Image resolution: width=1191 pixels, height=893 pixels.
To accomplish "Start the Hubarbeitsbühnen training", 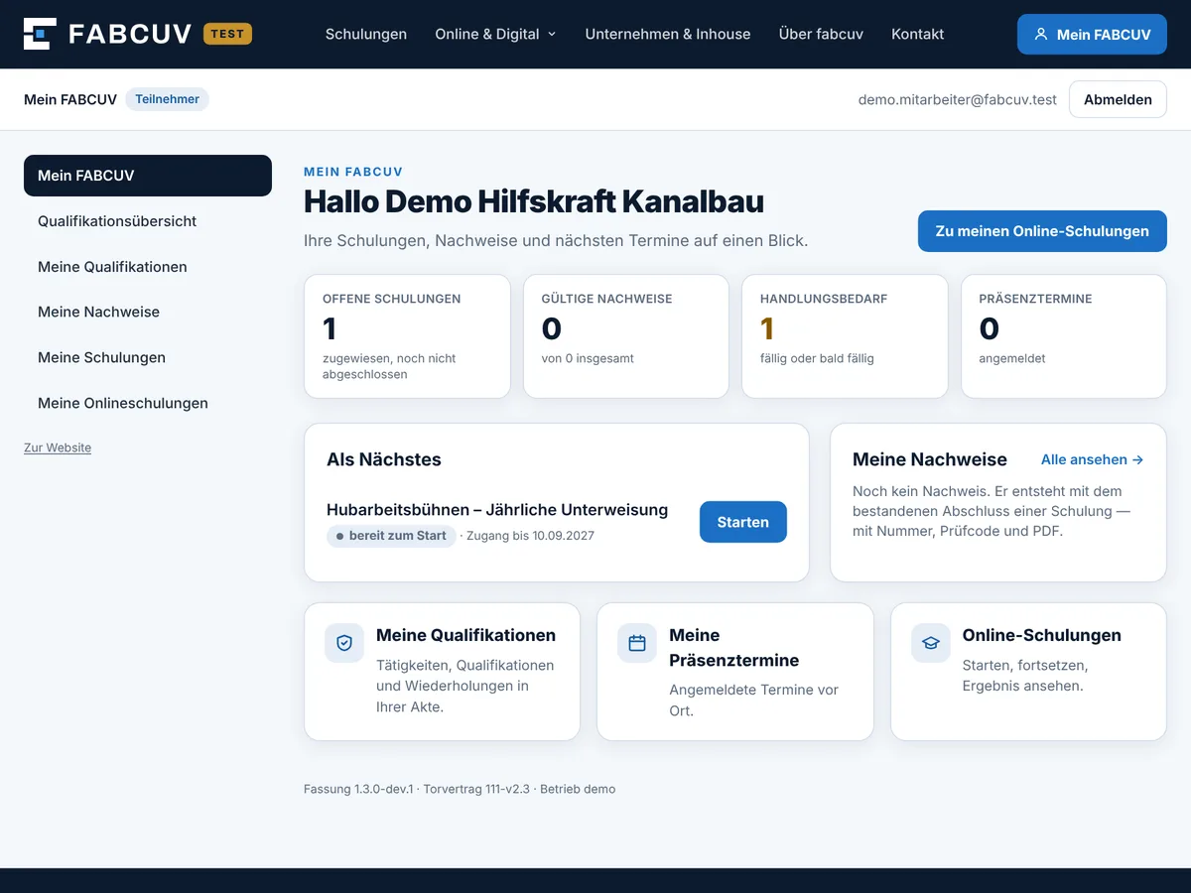I will click(x=743, y=522).
